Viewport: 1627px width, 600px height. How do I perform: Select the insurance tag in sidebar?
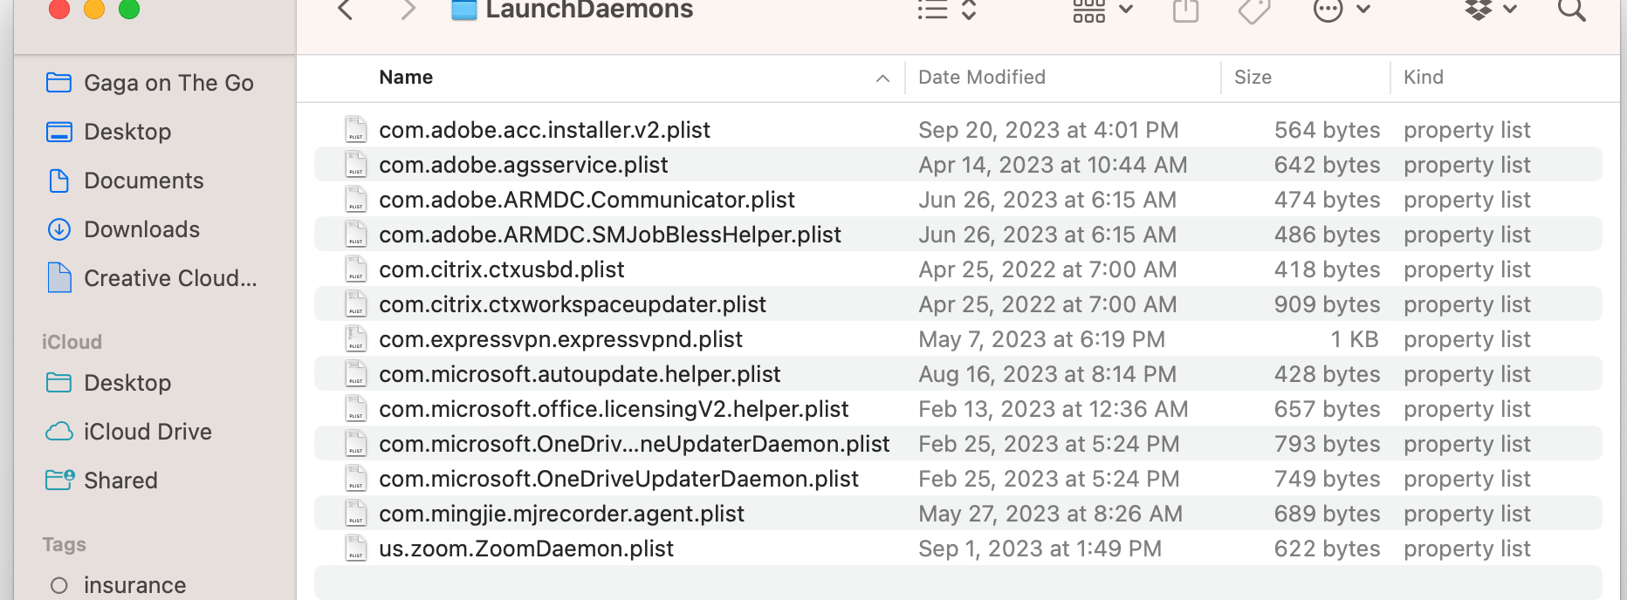(x=134, y=585)
